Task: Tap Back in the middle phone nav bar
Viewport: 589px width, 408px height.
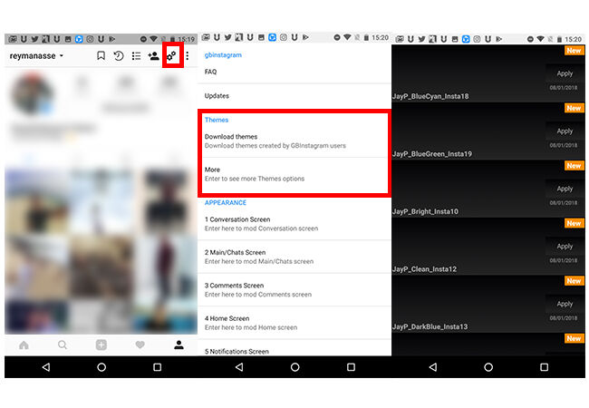Action: pyautogui.click(x=239, y=367)
